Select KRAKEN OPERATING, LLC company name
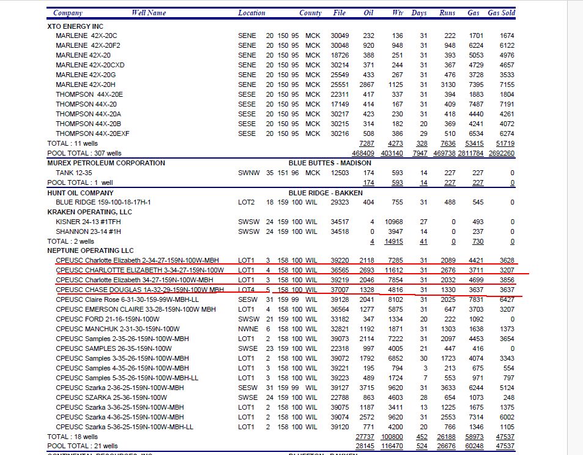Screen dimensions: 583x455 coord(90,212)
